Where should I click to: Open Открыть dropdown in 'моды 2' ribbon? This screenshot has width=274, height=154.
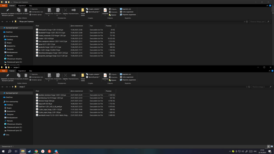tap(114, 74)
